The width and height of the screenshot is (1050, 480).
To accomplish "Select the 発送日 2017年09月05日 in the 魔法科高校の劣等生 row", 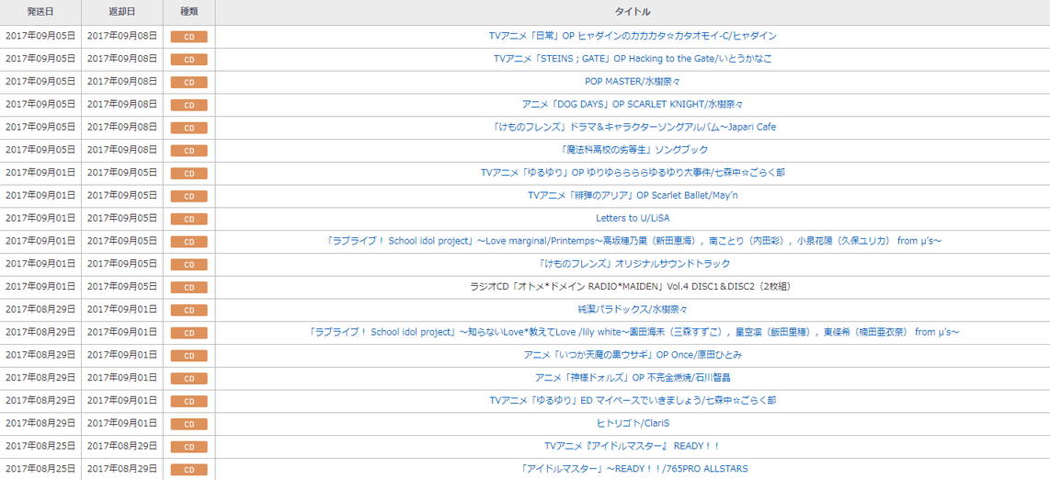I will [40, 150].
